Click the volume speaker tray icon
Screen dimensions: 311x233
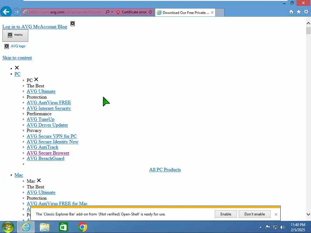click(282, 227)
